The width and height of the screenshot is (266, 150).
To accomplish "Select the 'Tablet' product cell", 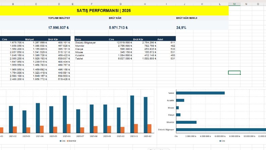I will tap(92, 59).
